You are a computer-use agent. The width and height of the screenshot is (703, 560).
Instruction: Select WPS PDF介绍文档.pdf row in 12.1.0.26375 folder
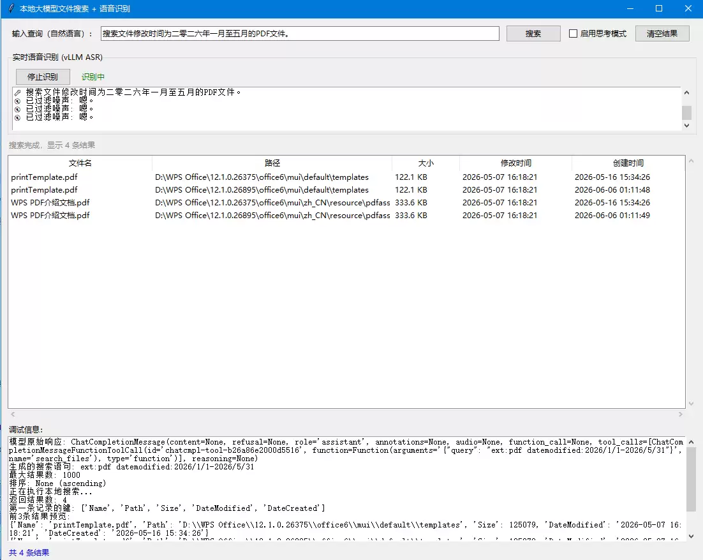click(346, 203)
